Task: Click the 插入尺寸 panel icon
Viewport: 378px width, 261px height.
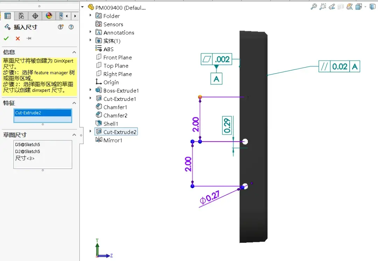Action: click(x=7, y=27)
